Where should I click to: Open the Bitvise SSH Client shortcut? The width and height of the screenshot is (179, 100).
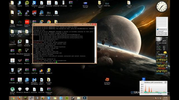pyautogui.click(x=20, y=33)
